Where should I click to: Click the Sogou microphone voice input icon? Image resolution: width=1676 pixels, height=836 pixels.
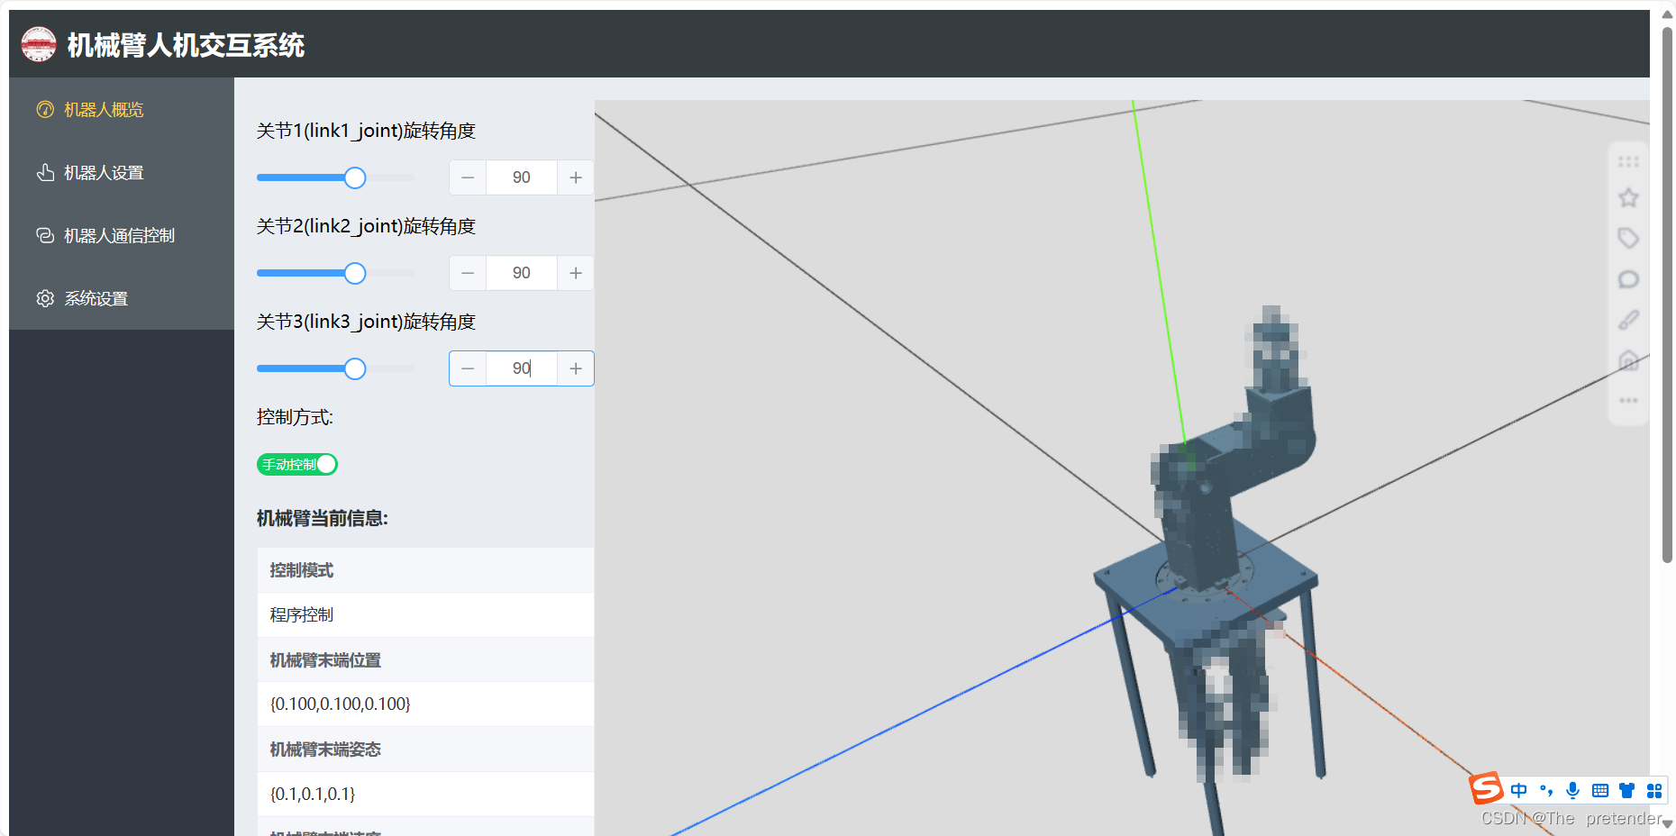click(1573, 790)
